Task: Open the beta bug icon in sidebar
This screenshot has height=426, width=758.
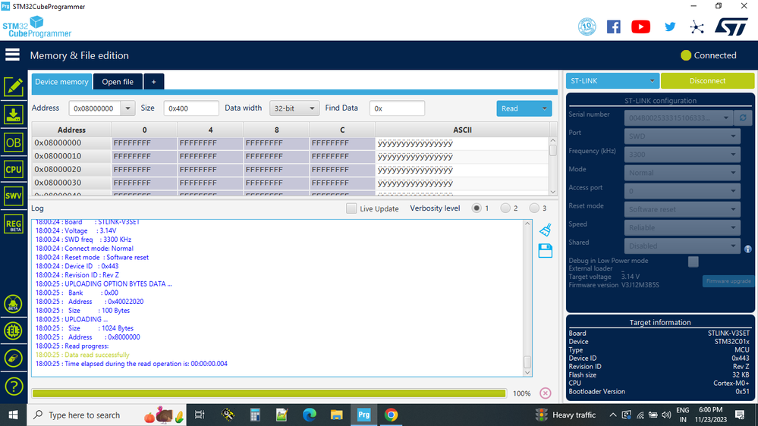Action: click(x=14, y=304)
